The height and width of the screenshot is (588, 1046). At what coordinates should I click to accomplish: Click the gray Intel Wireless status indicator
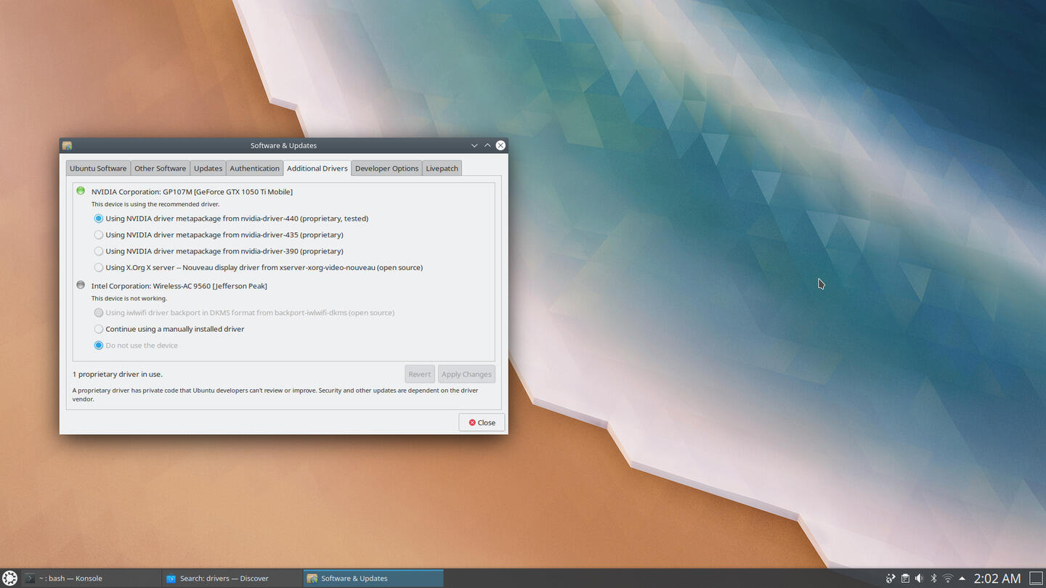tap(81, 285)
